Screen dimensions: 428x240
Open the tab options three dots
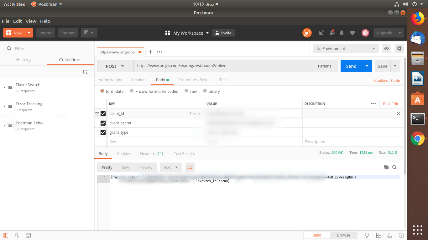[x=159, y=52]
